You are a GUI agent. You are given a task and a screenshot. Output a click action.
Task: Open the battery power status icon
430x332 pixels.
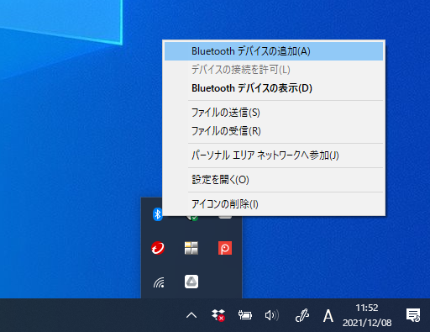(245, 315)
